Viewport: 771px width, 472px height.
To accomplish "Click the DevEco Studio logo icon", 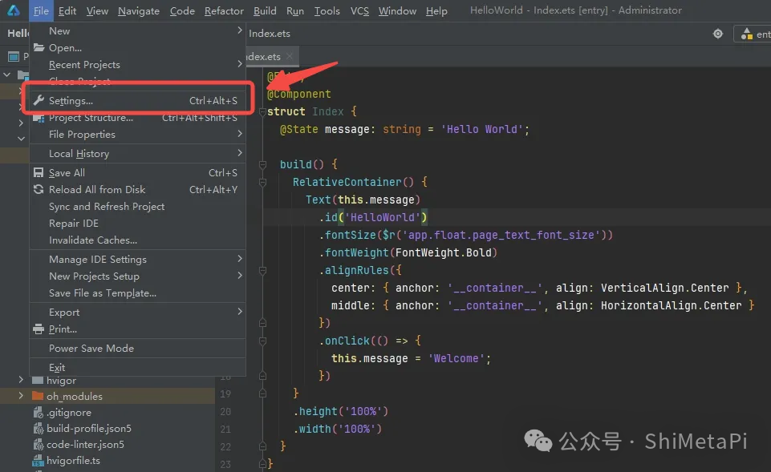I will [14, 10].
